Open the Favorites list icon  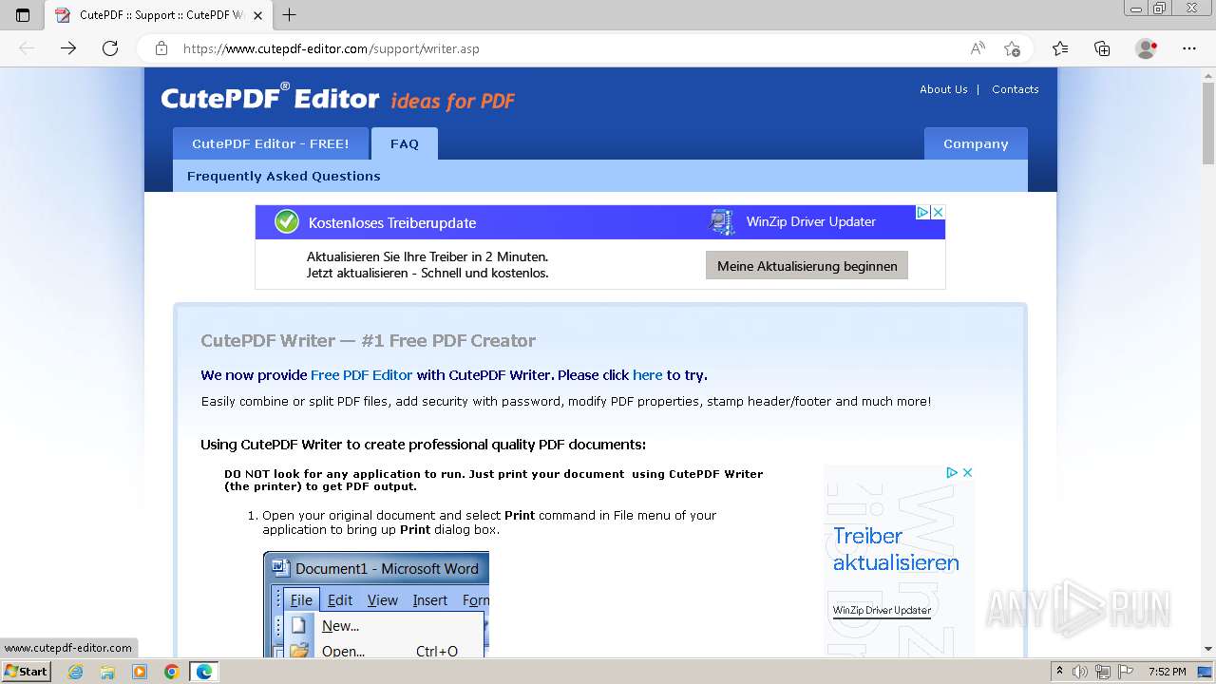(1060, 48)
